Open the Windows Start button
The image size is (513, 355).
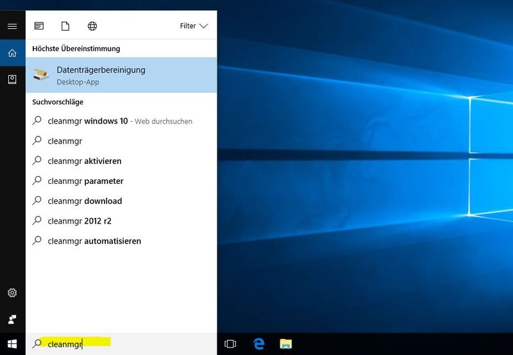click(x=12, y=344)
